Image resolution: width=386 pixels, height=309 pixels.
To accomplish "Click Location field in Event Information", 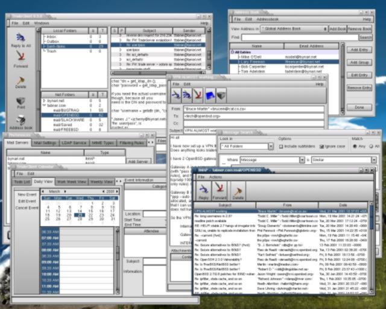I will pos(154,214).
